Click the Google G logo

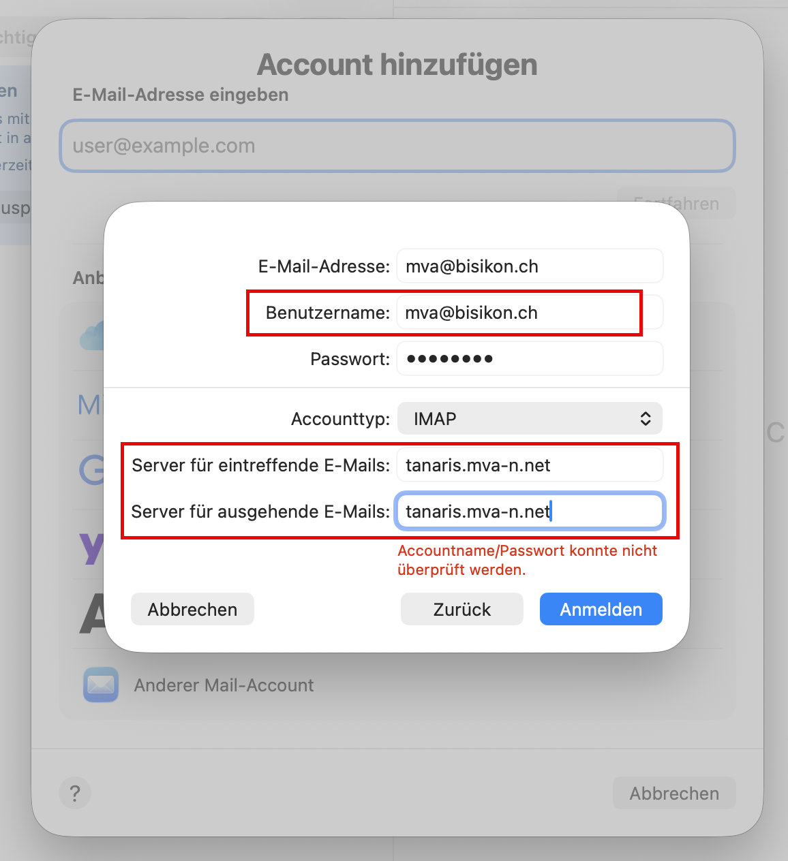point(92,470)
